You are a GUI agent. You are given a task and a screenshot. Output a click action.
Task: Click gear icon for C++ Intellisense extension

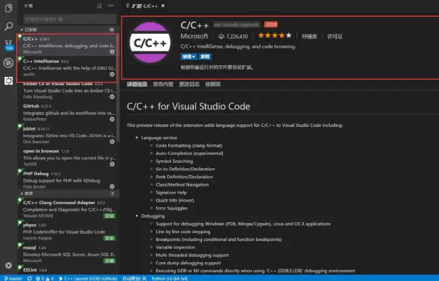tap(112, 74)
